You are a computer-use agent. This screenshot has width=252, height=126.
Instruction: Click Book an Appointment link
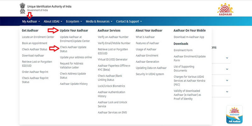pos(35,43)
